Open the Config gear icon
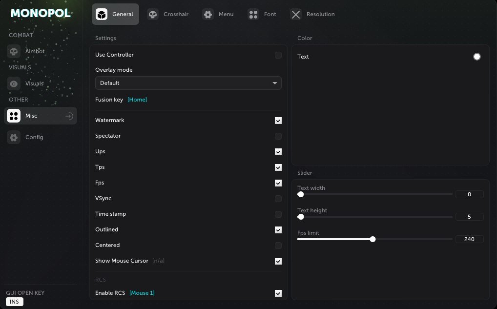The image size is (497, 309). [x=14, y=137]
